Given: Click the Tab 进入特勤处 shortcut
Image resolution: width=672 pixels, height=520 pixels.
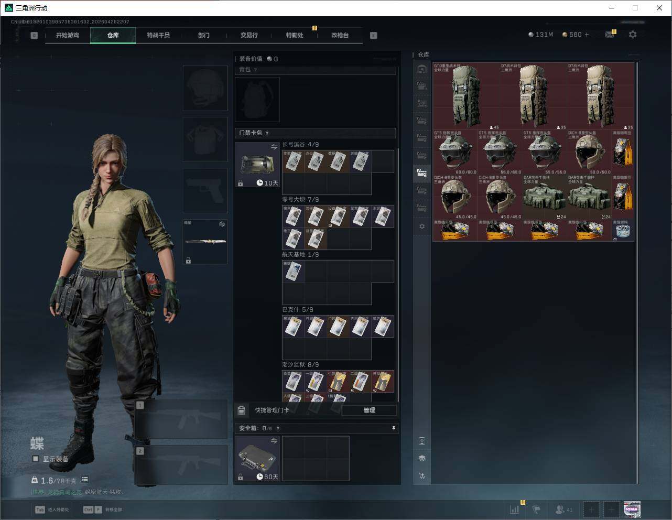Looking at the screenshot, I should [x=52, y=510].
